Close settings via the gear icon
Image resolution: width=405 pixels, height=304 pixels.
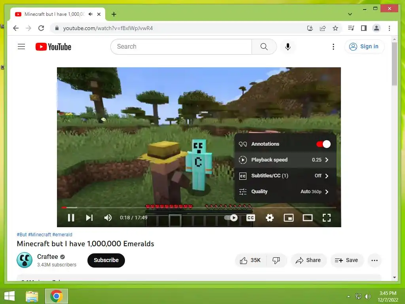(x=270, y=218)
